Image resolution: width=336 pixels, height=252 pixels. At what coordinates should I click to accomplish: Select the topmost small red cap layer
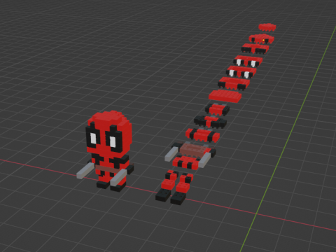(x=267, y=27)
